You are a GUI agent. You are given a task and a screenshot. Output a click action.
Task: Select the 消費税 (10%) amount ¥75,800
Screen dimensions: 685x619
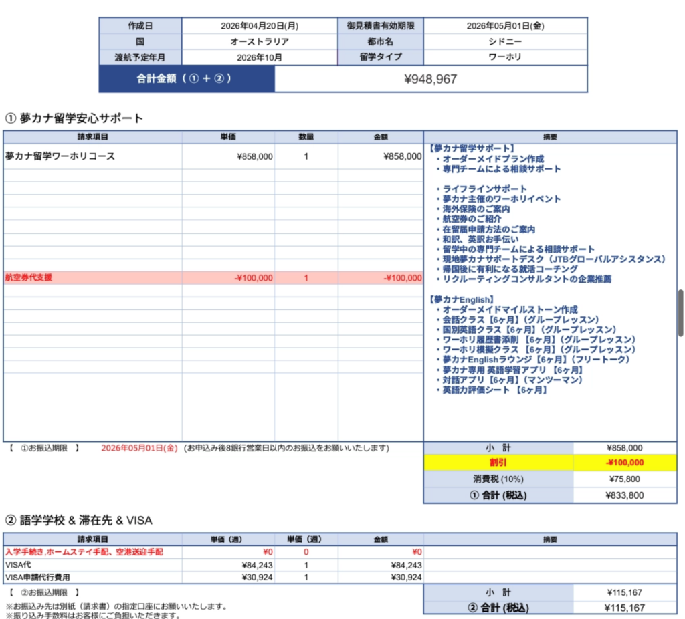[625, 479]
